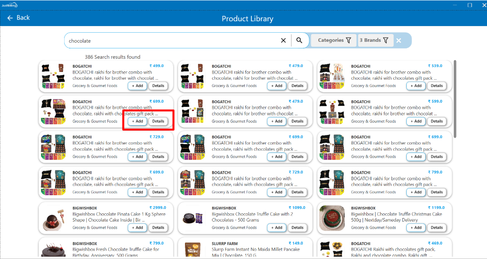Add the Bigwishbox Chocolate Pinata Cake
Image resolution: width=487 pixels, height=259 pixels.
point(137,228)
